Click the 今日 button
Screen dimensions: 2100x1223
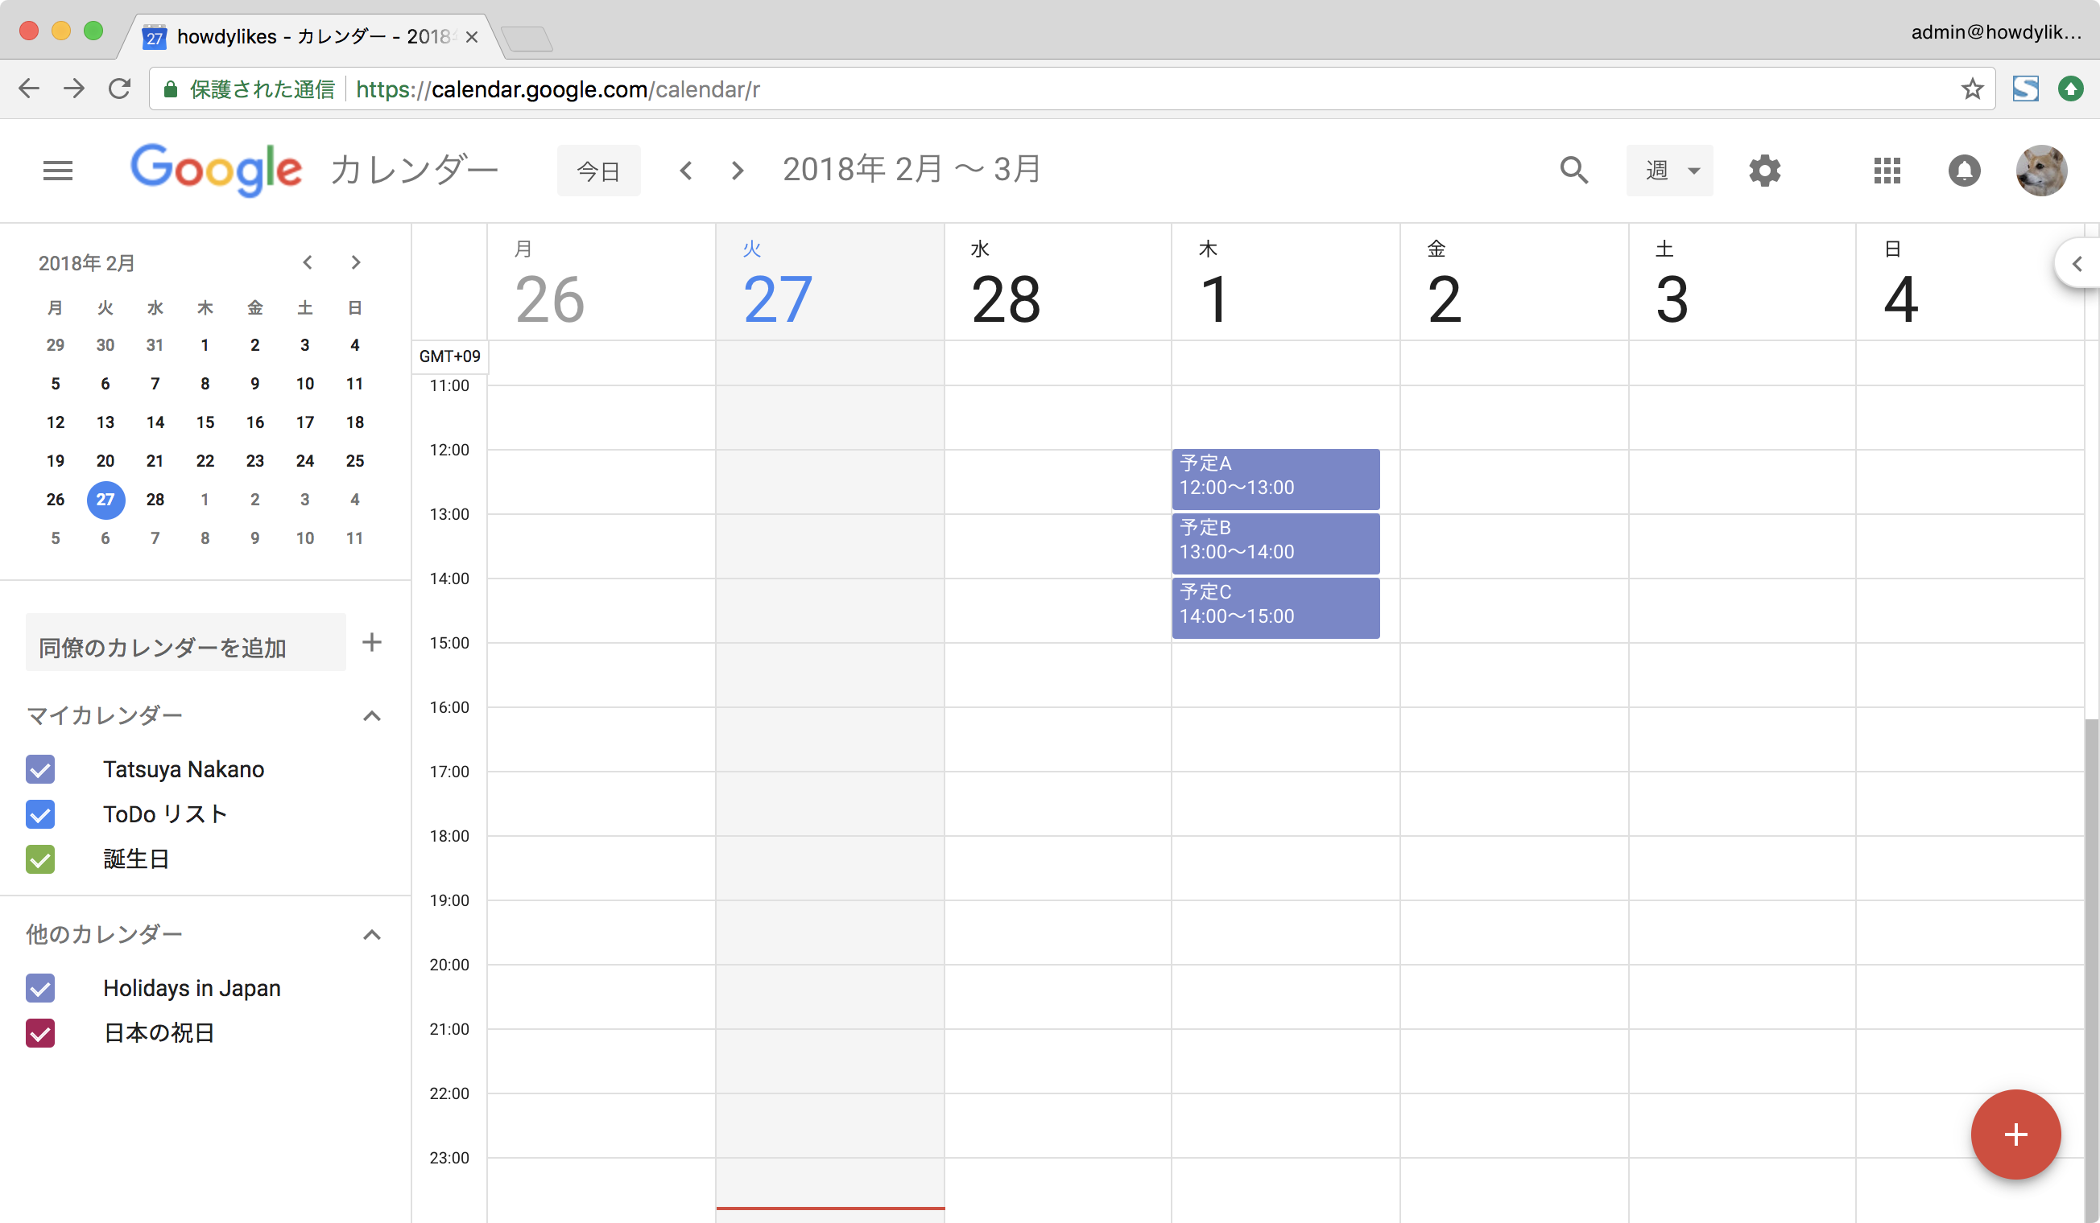(598, 171)
